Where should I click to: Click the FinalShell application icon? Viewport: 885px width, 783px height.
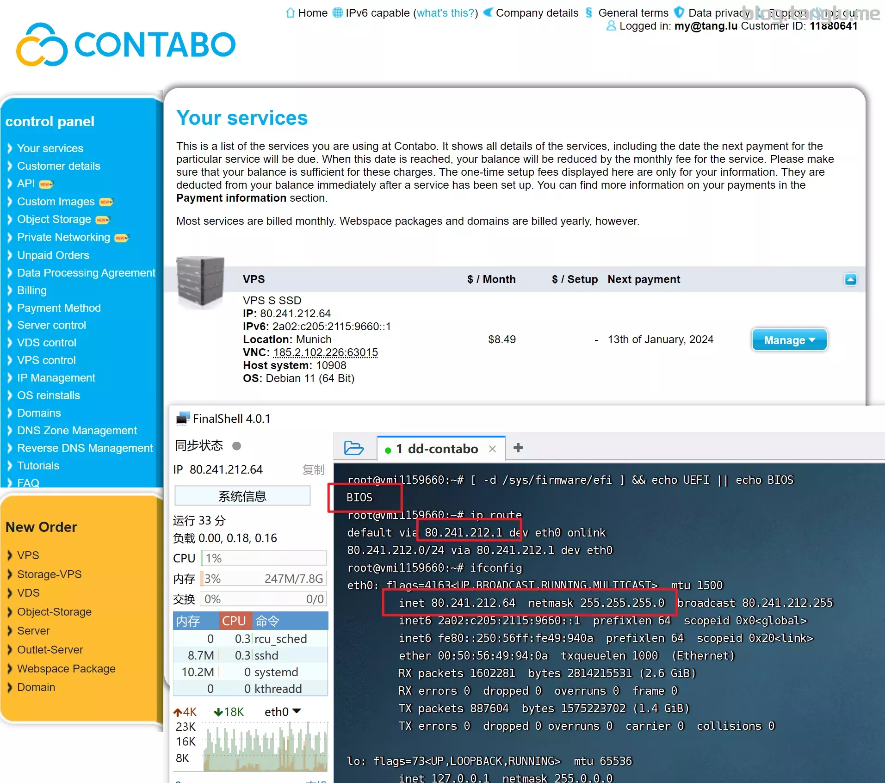[x=183, y=419]
